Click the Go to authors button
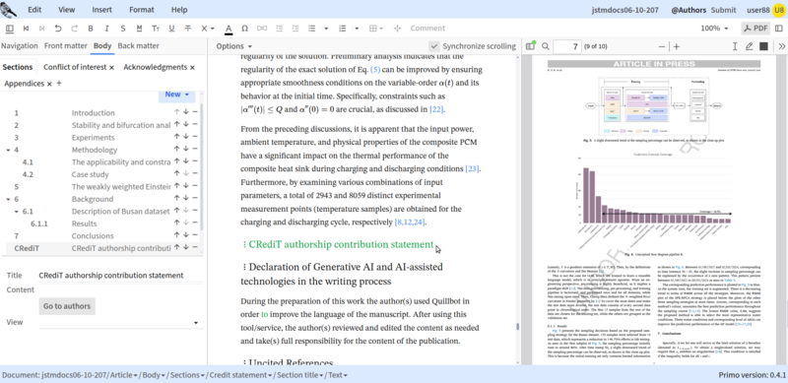The image size is (788, 383). pos(67,306)
